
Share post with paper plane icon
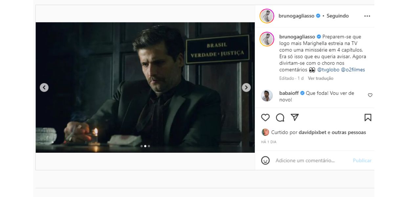(x=295, y=118)
